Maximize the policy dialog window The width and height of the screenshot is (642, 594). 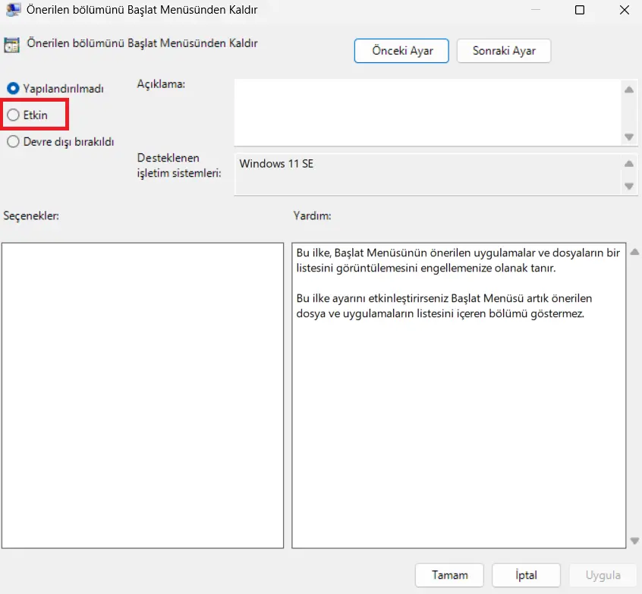(580, 10)
